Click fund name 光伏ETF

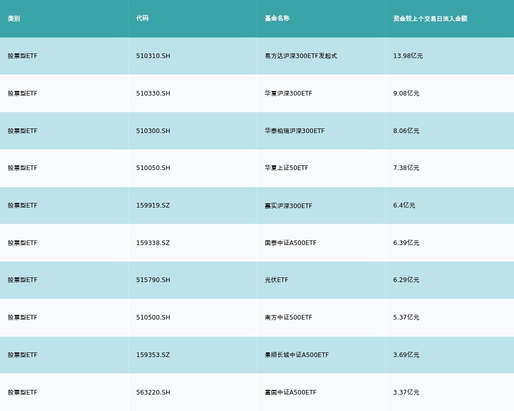pos(277,280)
